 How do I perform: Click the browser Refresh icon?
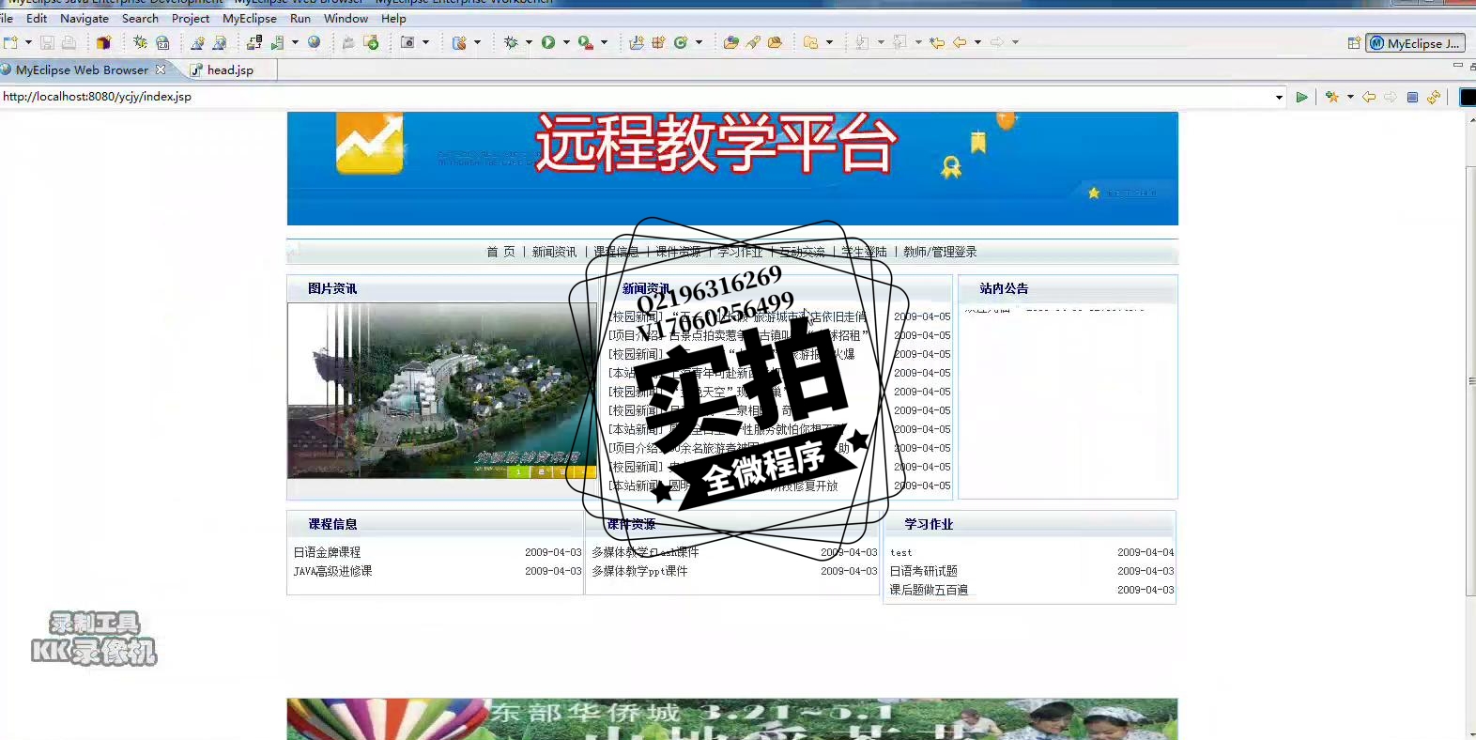point(1434,97)
